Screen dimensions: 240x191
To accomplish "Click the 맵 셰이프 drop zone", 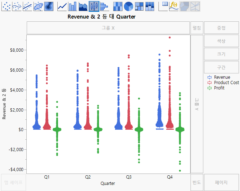I will pyautogui.click(x=14, y=182).
